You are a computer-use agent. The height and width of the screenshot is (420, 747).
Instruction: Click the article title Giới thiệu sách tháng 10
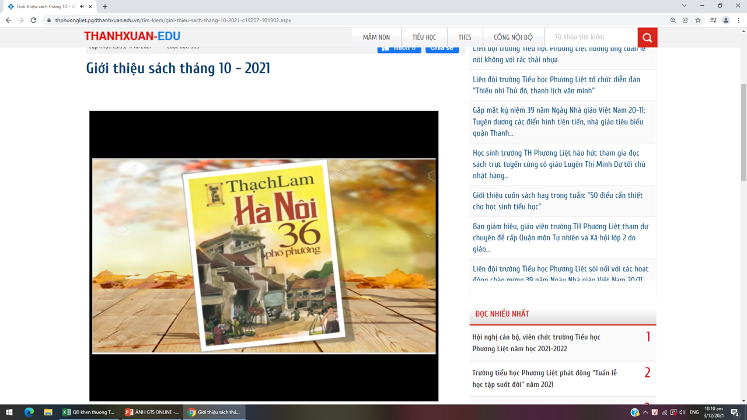coord(178,68)
